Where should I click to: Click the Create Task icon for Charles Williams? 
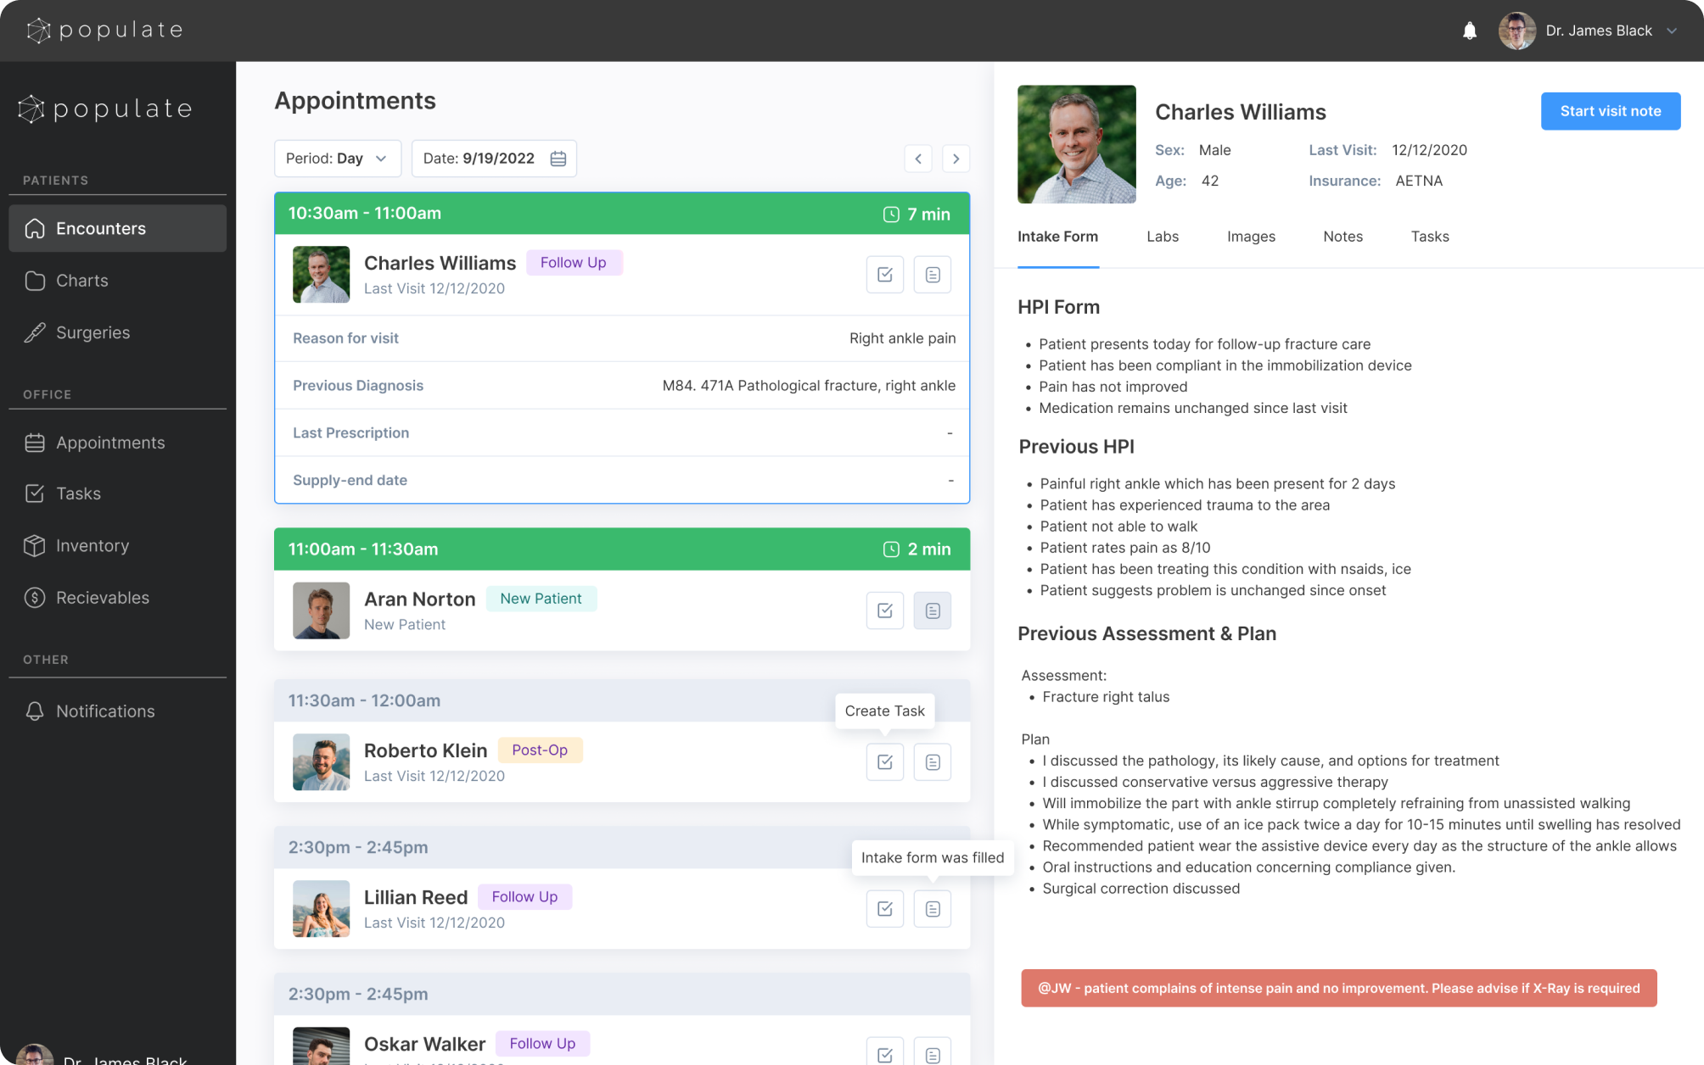click(884, 274)
